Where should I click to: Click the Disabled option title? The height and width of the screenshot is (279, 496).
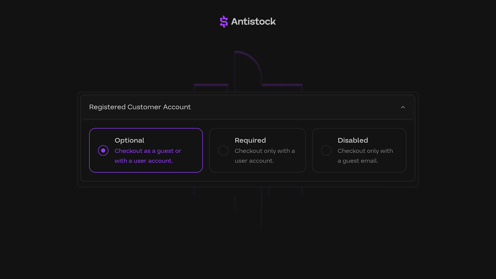[x=353, y=140]
